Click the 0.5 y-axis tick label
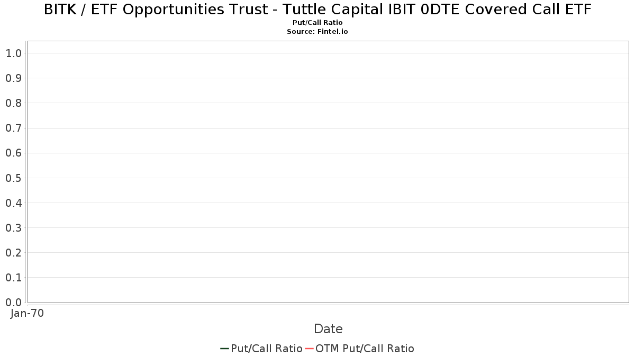The image size is (635, 357). click(13, 178)
